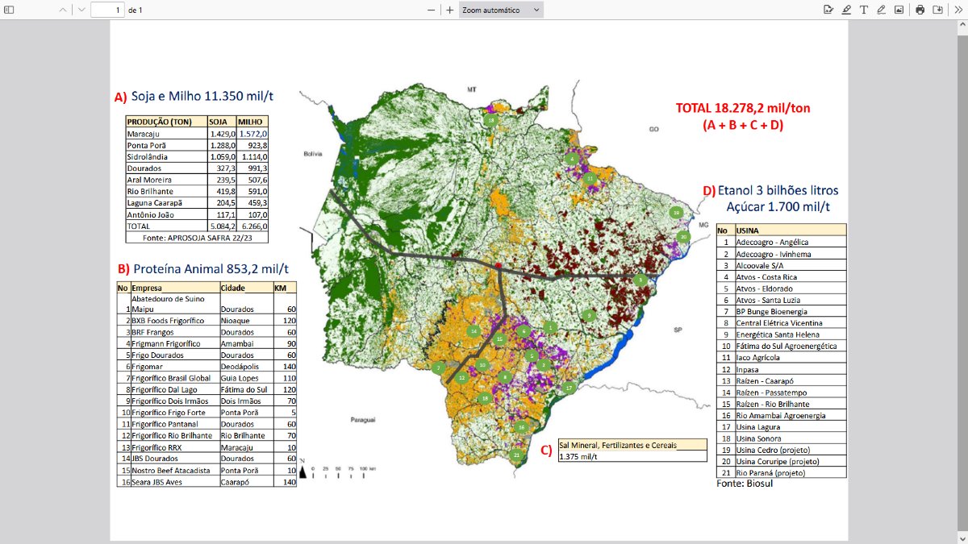Click the 'Bolívia' map label
The image size is (968, 544).
point(313,153)
